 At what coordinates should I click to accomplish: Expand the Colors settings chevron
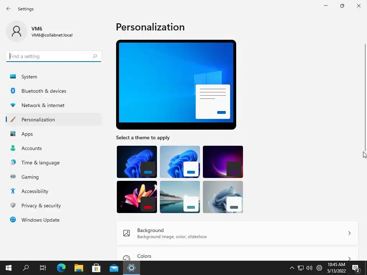pos(349,259)
